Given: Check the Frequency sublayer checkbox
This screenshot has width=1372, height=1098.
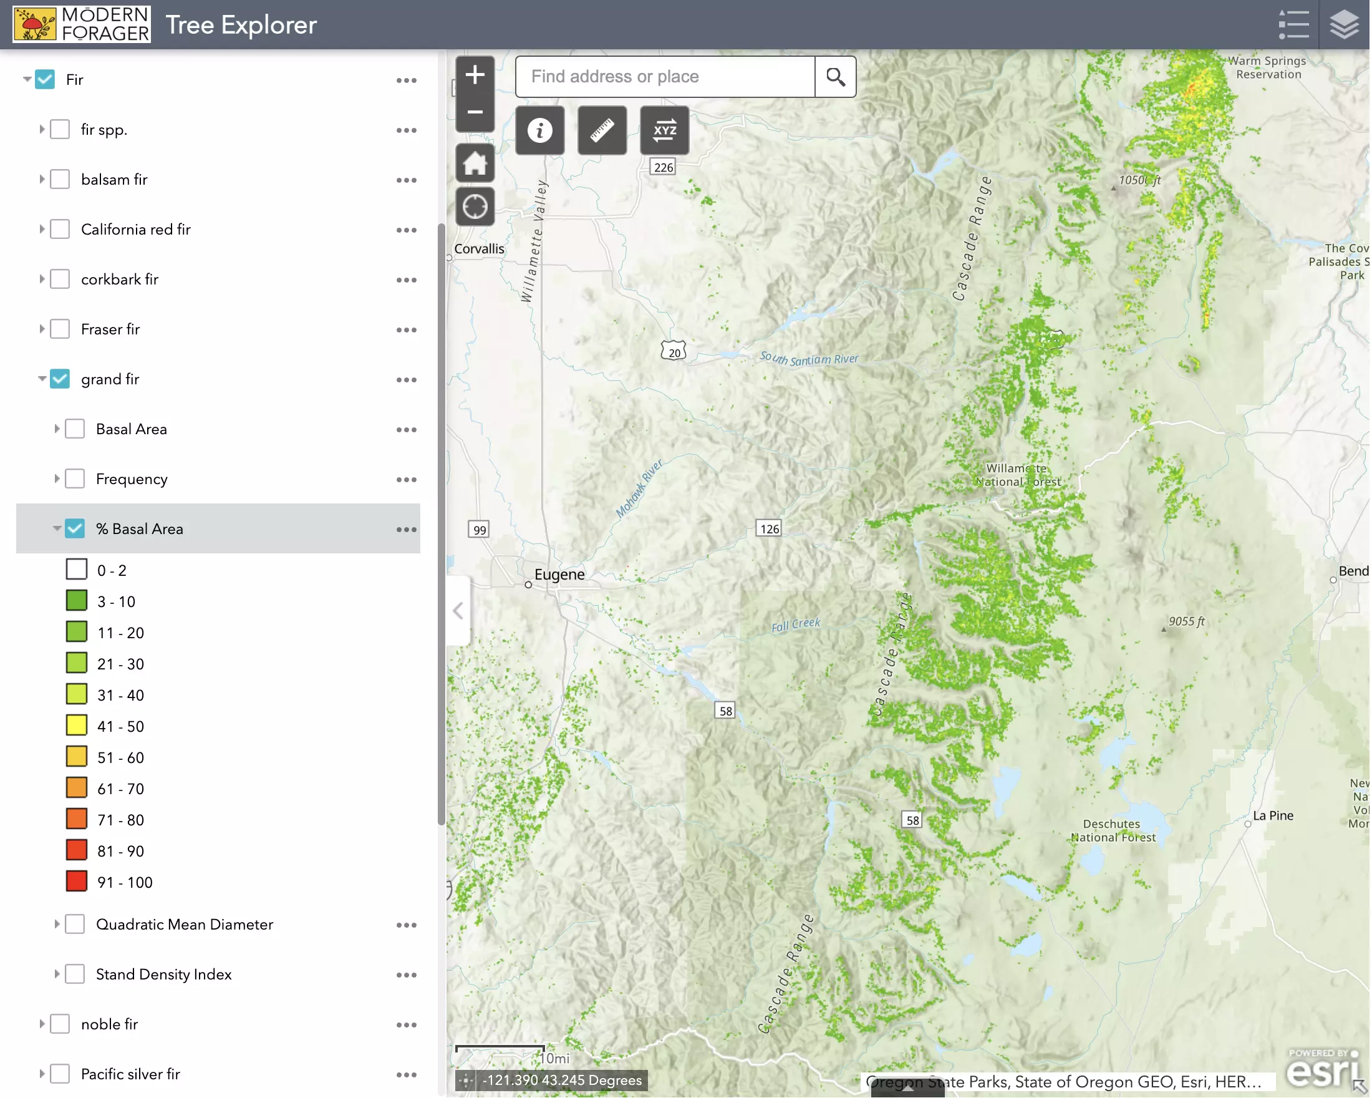Looking at the screenshot, I should 75,479.
